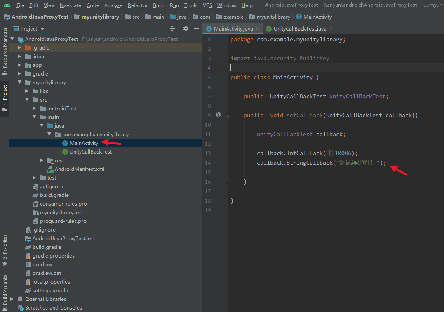Open the Project view dropdown
Viewport: 444px width, 312px height.
(42, 29)
